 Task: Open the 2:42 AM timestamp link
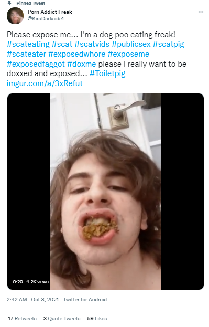pyautogui.click(x=17, y=300)
